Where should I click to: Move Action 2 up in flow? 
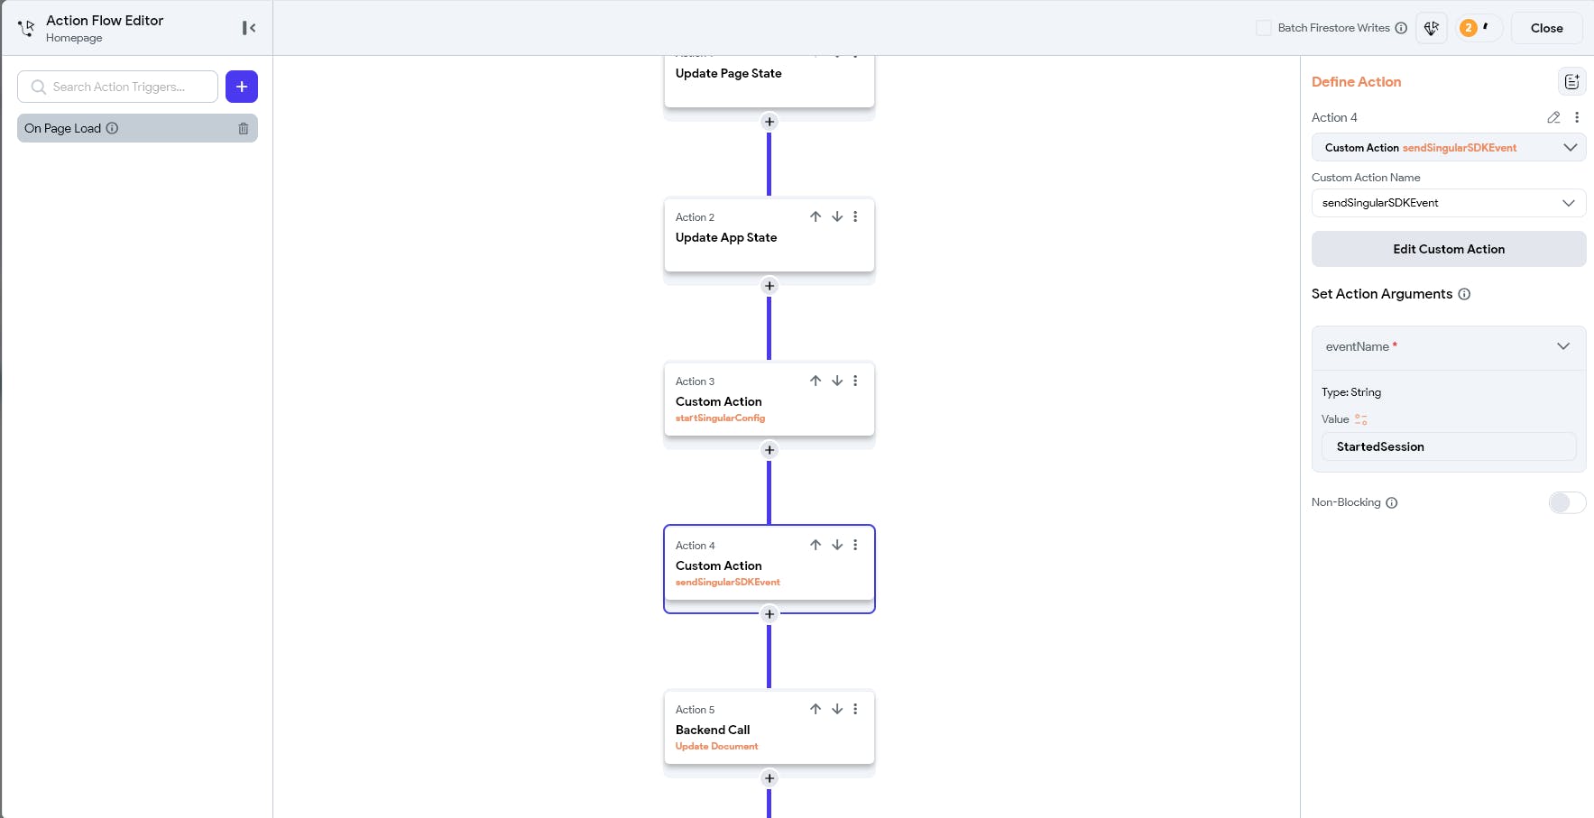coord(815,216)
